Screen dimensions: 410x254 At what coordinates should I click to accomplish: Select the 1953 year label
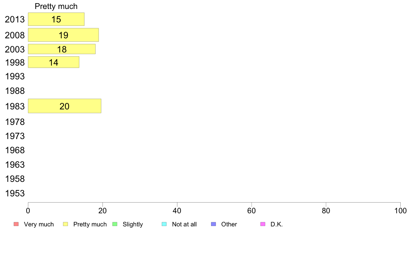(15, 193)
